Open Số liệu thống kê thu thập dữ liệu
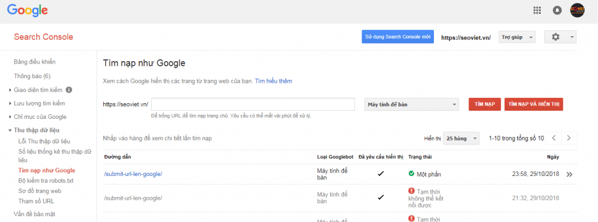Viewport: 598px width, 222px height. (55, 156)
